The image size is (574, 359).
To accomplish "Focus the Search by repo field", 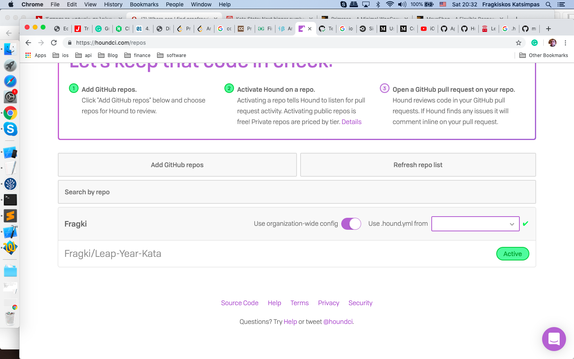I will (x=297, y=192).
